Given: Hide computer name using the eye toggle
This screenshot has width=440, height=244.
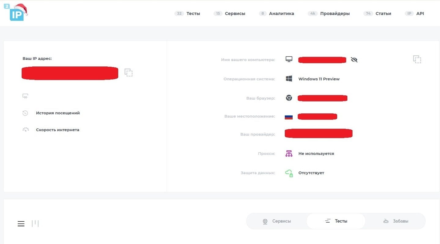Looking at the screenshot, I should [x=354, y=60].
